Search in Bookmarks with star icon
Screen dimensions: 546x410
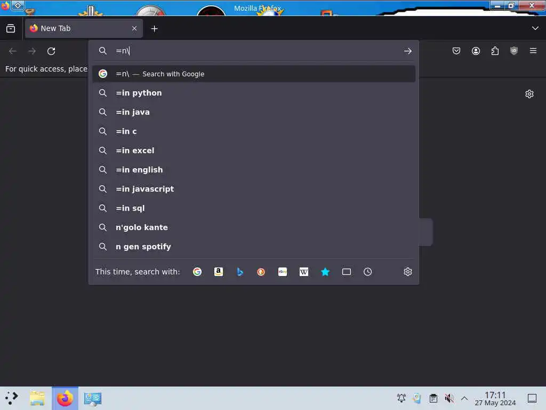click(x=325, y=272)
